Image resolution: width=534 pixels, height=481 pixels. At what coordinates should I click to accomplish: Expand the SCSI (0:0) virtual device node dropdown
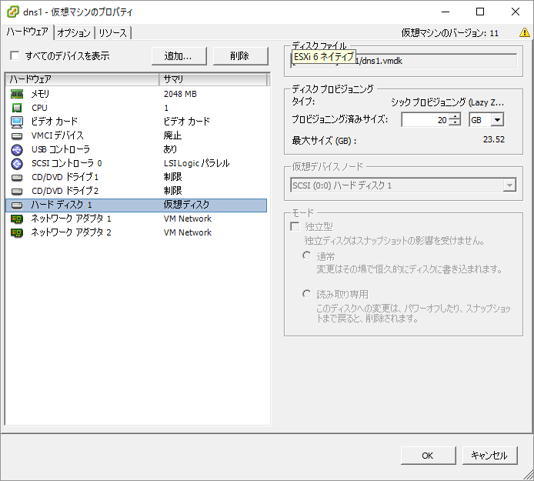pyautogui.click(x=509, y=185)
